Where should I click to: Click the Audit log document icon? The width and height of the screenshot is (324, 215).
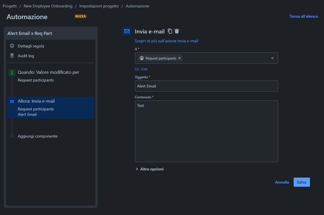(x=12, y=55)
